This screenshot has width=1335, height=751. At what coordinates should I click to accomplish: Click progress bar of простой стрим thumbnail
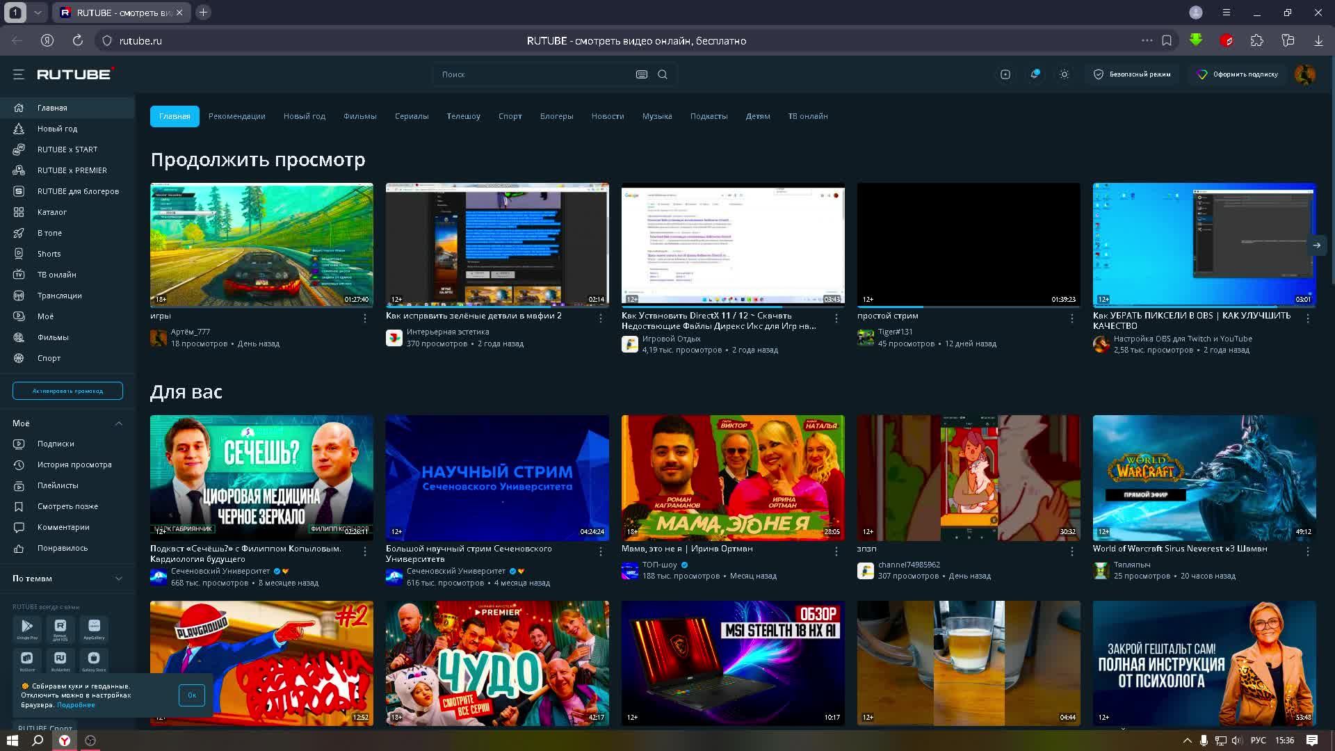968,306
